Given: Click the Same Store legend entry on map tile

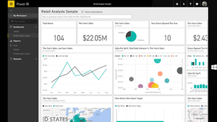Looking at the screenshot, I should 58,106.
